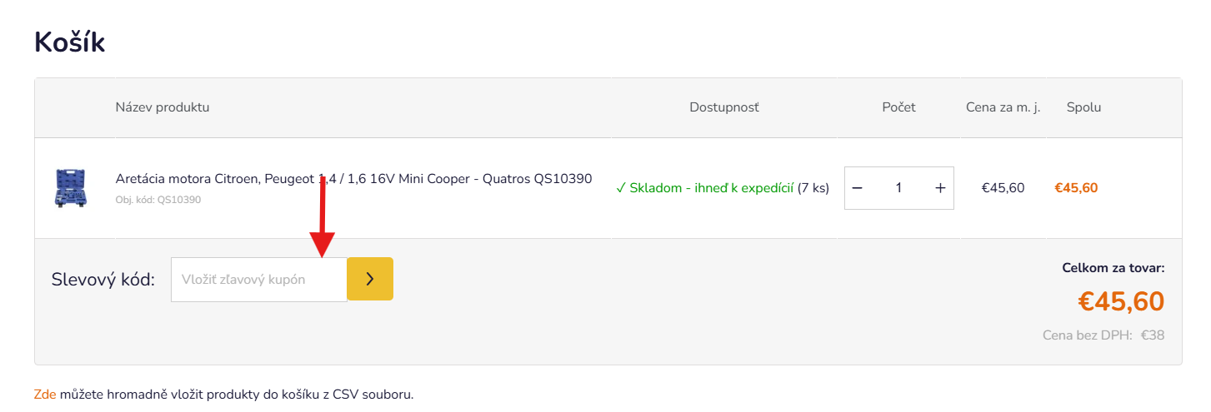The image size is (1211, 412).
Task: Submit coupon with yellow arrow button
Action: (370, 279)
